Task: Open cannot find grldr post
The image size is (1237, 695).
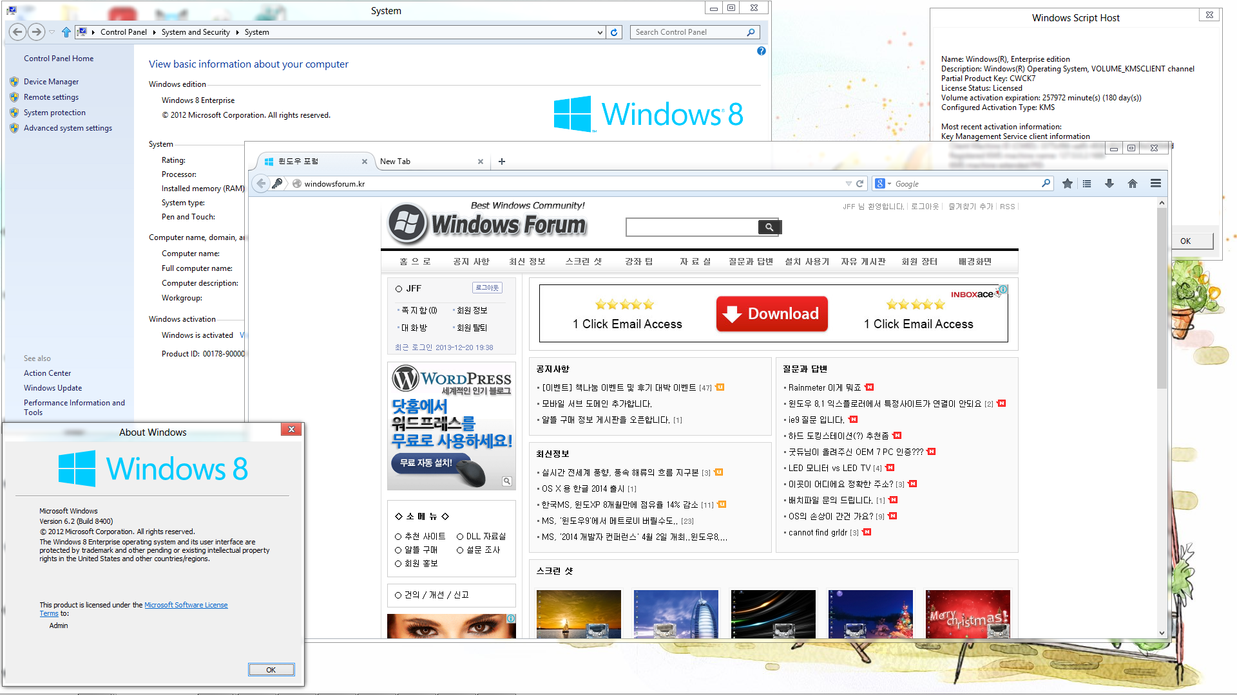Action: point(818,532)
